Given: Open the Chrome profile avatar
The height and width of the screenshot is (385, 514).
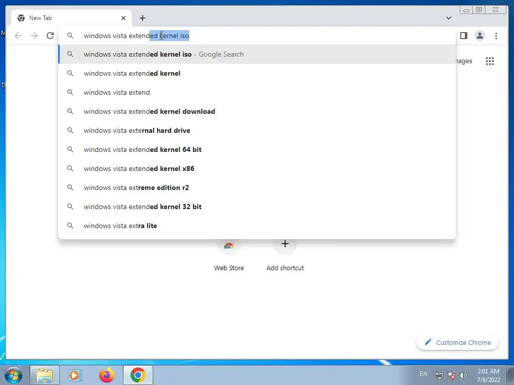Looking at the screenshot, I should tap(479, 36).
